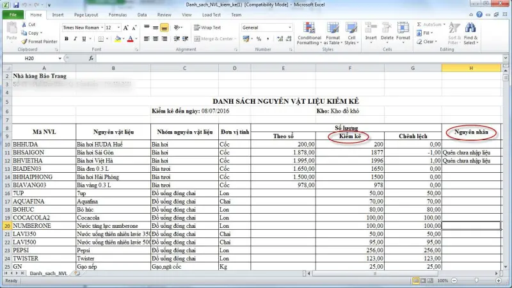Switch to the Insert tab
The height and width of the screenshot is (288, 512).
(58, 15)
